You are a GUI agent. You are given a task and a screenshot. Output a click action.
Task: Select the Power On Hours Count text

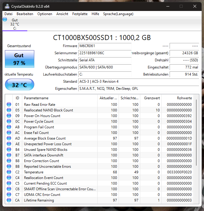pyautogui.click(x=42, y=116)
